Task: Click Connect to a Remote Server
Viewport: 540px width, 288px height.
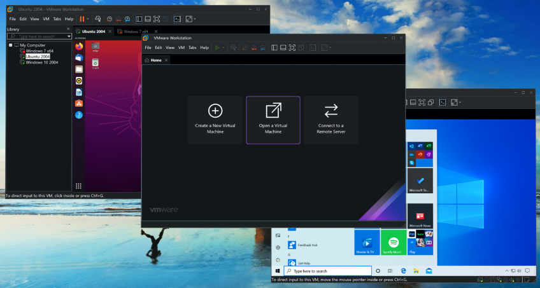Action: 331,120
